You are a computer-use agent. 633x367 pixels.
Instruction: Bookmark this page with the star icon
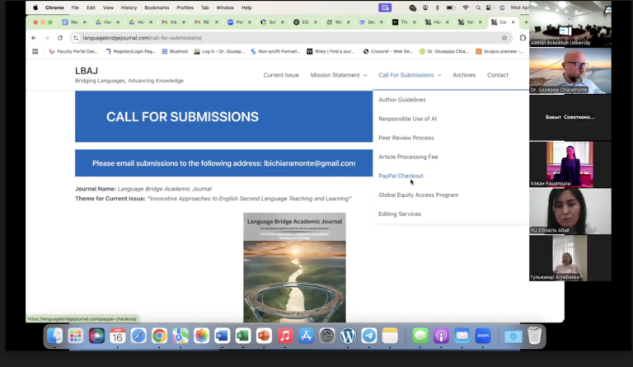coord(504,38)
